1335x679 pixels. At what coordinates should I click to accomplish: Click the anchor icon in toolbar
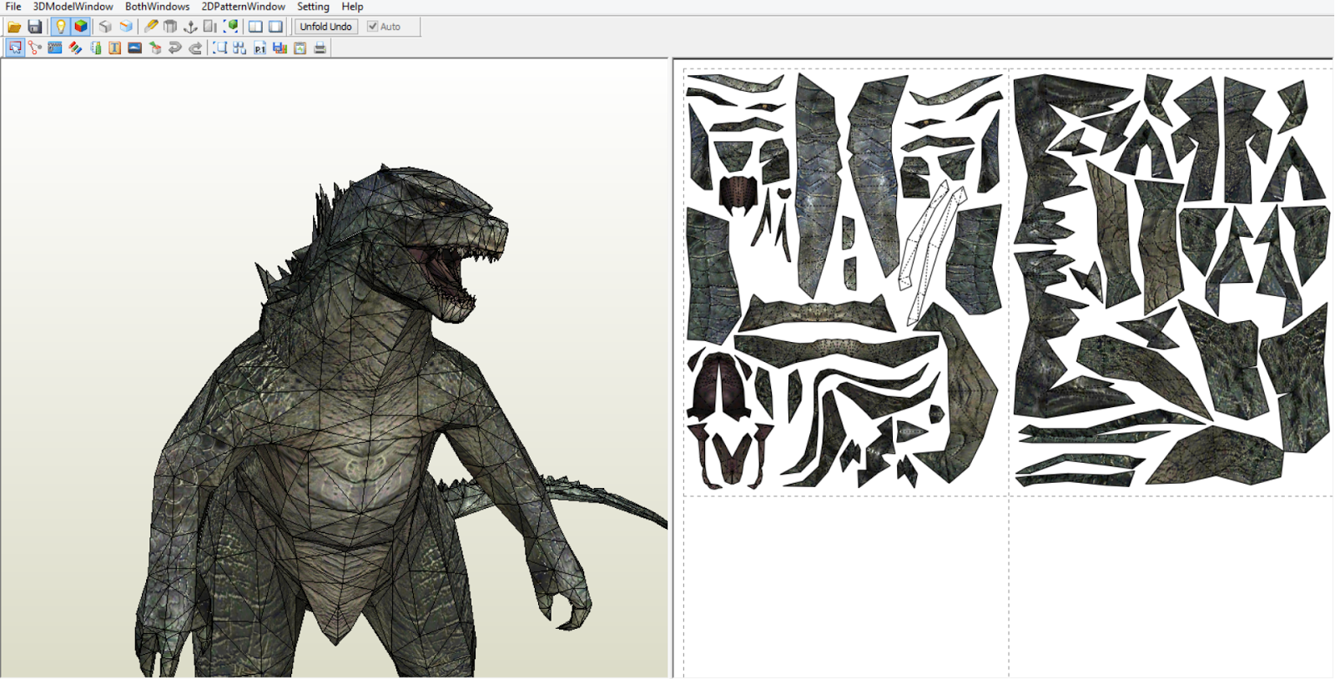pyautogui.click(x=190, y=27)
